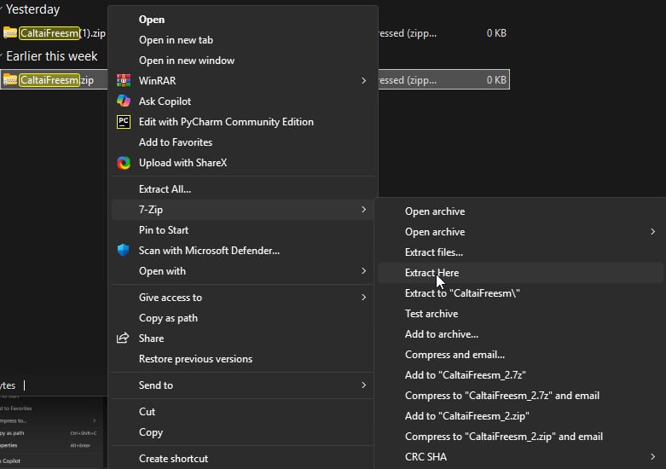This screenshot has height=469, width=666.
Task: Select the CaltaiFreesm.zip file name
Action: click(56, 80)
